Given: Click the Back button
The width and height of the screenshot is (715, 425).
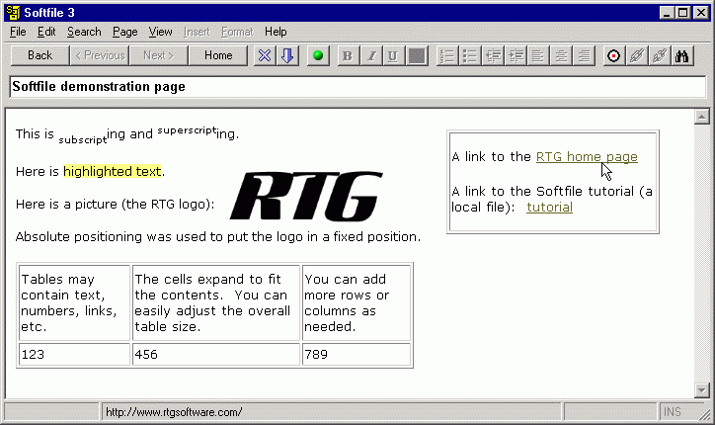Looking at the screenshot, I should pos(40,55).
